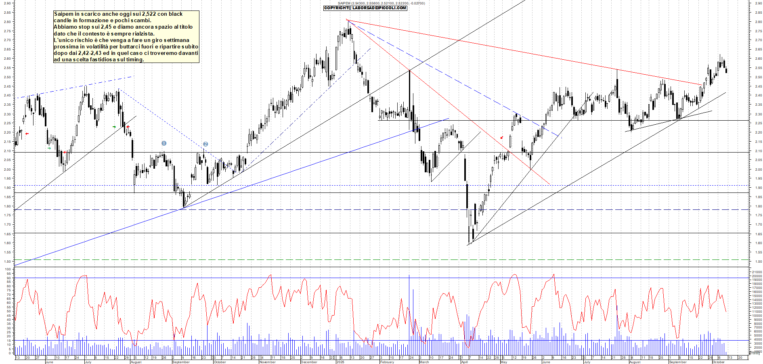Click the blue circle marker numbered 1
763x364 pixels.
coord(164,143)
